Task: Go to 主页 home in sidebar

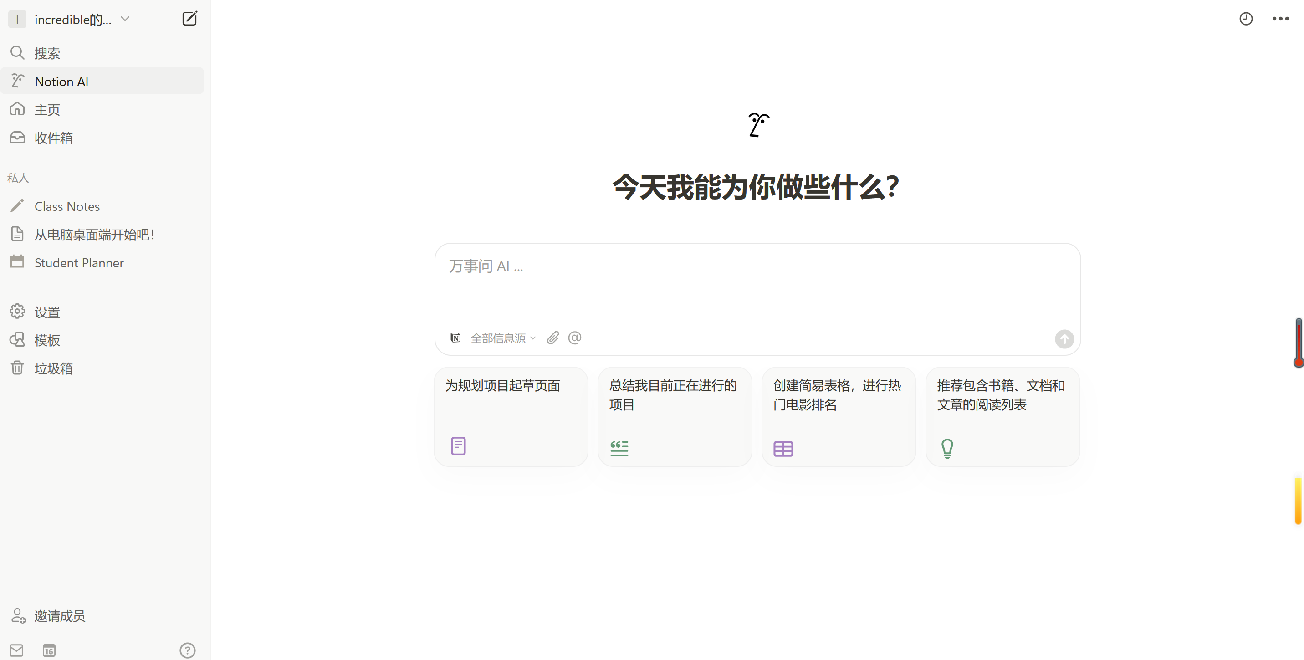Action: pyautogui.click(x=47, y=109)
